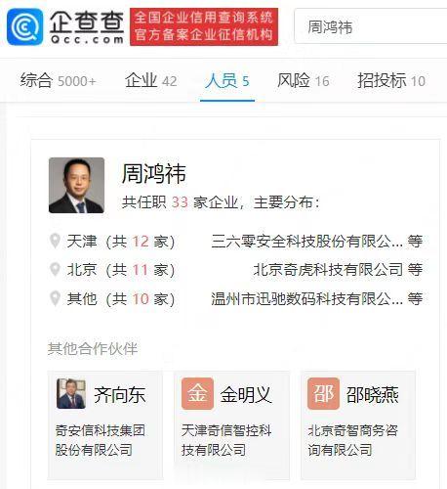Click the Tianjin location pin icon
Image resolution: width=447 pixels, height=489 pixels.
pyautogui.click(x=55, y=242)
